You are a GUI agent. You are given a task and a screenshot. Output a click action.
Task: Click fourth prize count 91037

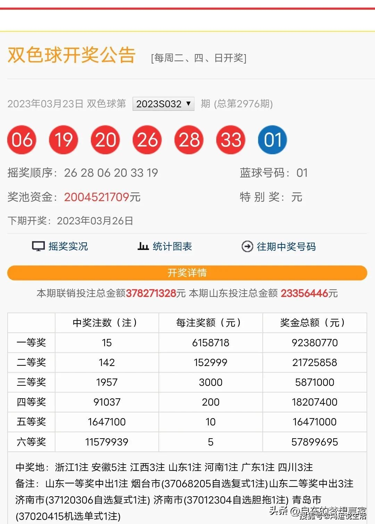[107, 402]
